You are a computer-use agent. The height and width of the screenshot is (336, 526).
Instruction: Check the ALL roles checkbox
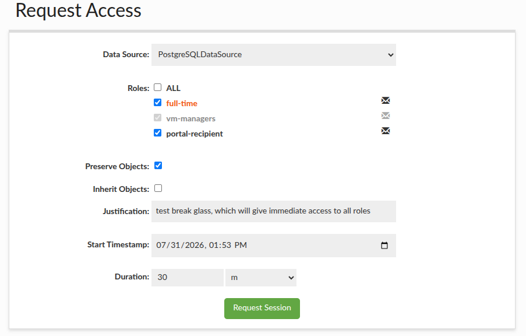[x=158, y=87]
